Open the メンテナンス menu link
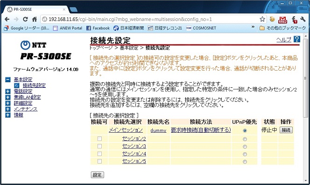310x185 pixels. point(26,109)
